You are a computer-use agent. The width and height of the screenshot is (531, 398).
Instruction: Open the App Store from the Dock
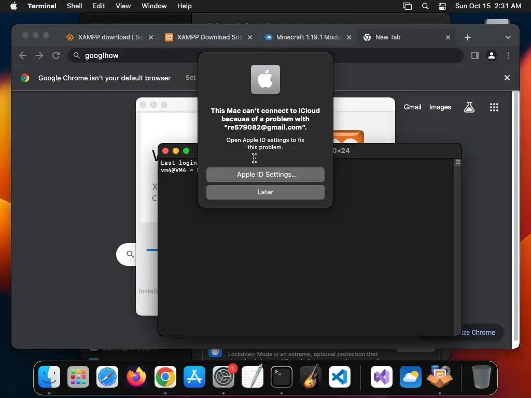pyautogui.click(x=194, y=377)
